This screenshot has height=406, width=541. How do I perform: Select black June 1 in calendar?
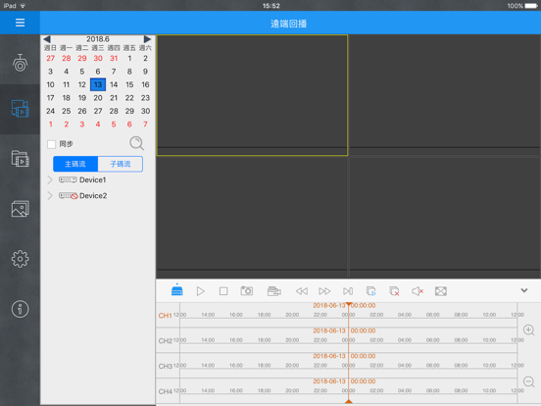[129, 58]
